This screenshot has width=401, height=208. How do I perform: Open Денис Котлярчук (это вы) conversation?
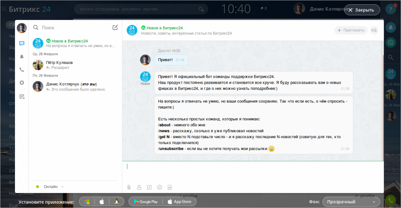[x=75, y=86]
